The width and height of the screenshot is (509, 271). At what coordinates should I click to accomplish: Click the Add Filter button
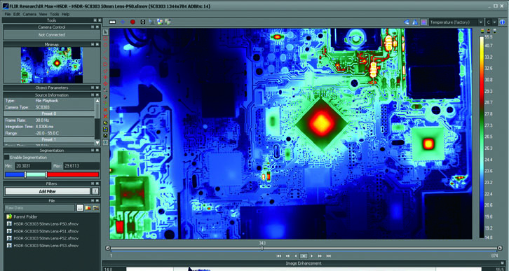pos(48,191)
